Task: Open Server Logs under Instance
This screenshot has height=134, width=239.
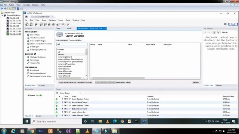Action: (x=34, y=60)
